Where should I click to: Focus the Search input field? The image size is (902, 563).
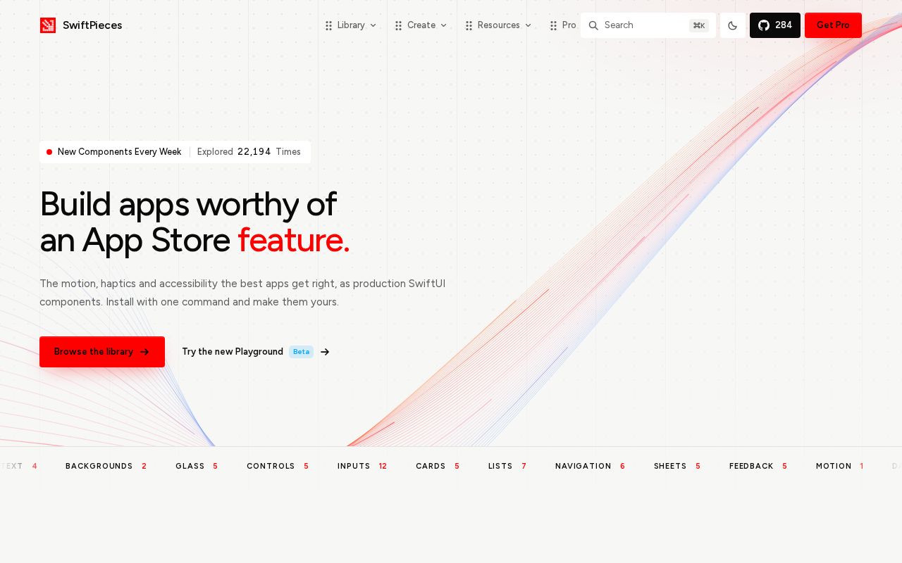pos(648,25)
